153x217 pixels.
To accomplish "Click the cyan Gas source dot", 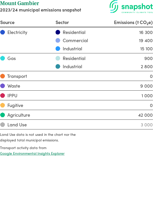I will [3, 58].
